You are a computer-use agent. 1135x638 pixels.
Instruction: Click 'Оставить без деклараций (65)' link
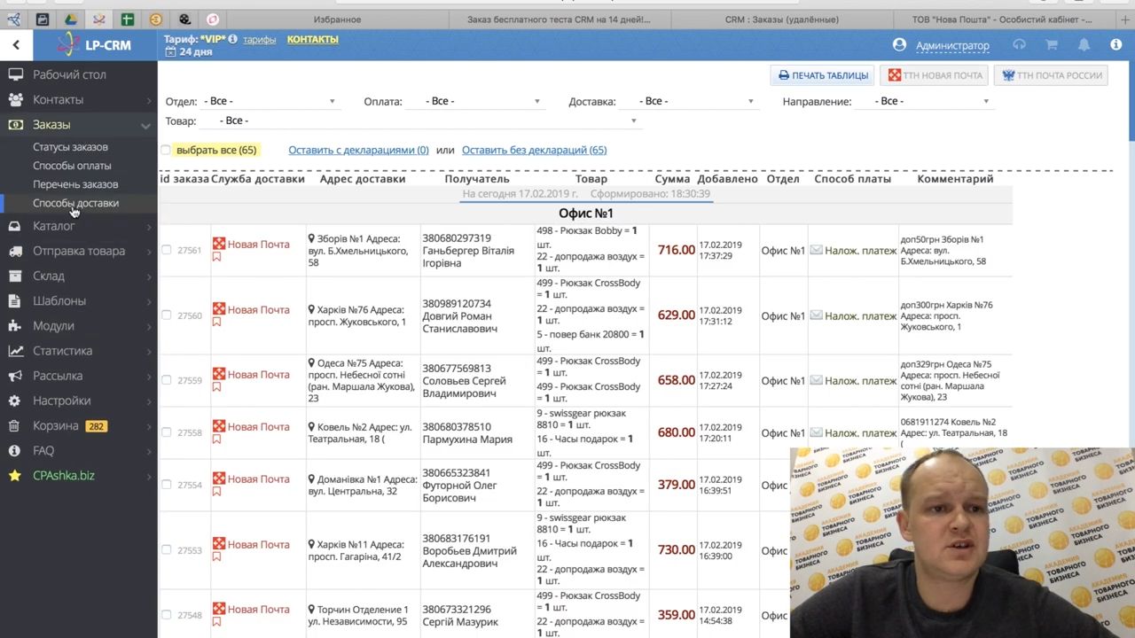pos(534,151)
